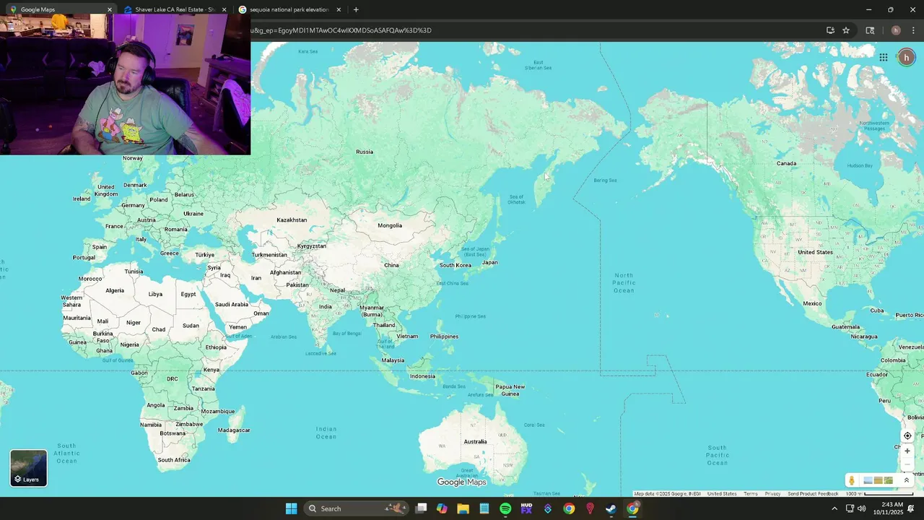Click the China label on the map
This screenshot has width=924, height=520.
pos(391,265)
